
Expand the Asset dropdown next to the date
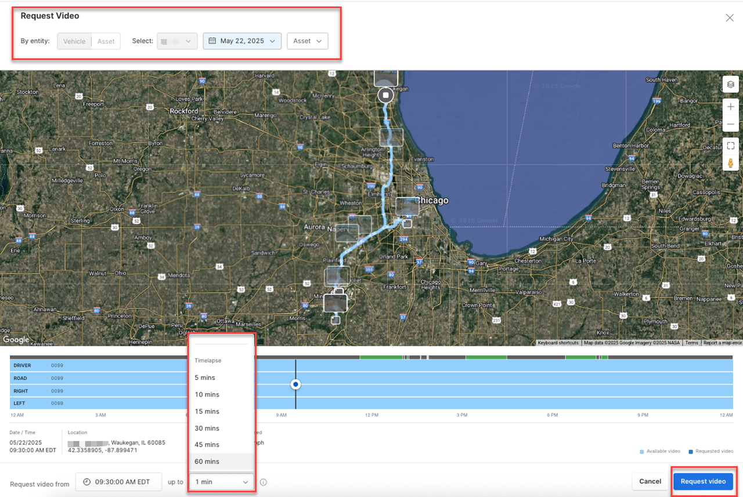pyautogui.click(x=307, y=41)
